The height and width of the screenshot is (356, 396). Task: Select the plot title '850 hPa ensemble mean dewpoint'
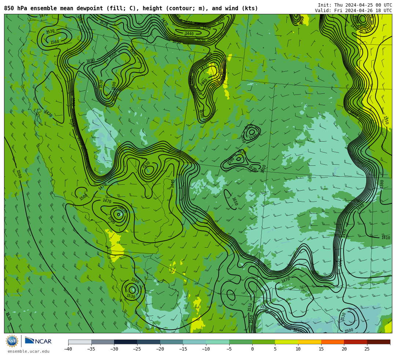[53, 8]
